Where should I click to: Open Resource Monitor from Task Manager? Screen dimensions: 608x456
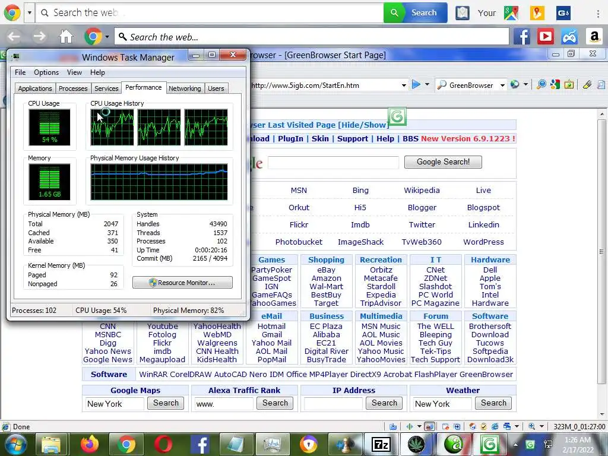point(183,283)
